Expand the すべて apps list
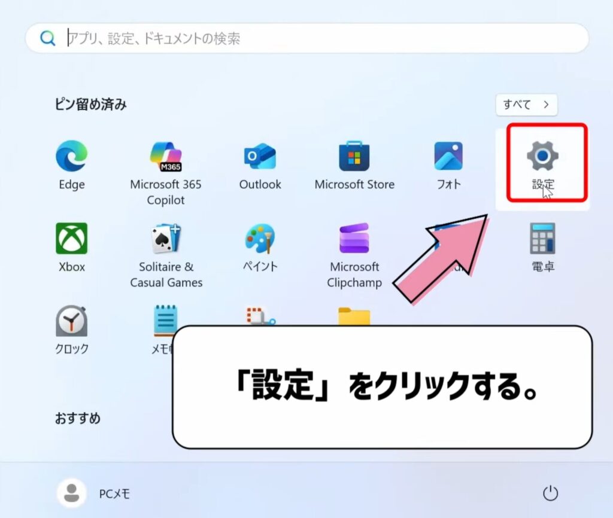 click(x=526, y=105)
